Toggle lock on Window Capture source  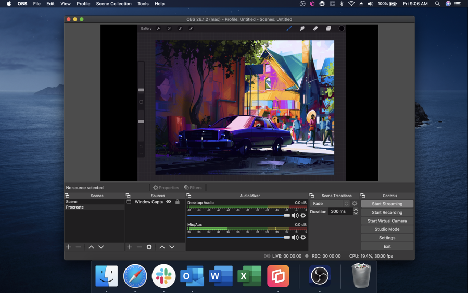pos(178,202)
